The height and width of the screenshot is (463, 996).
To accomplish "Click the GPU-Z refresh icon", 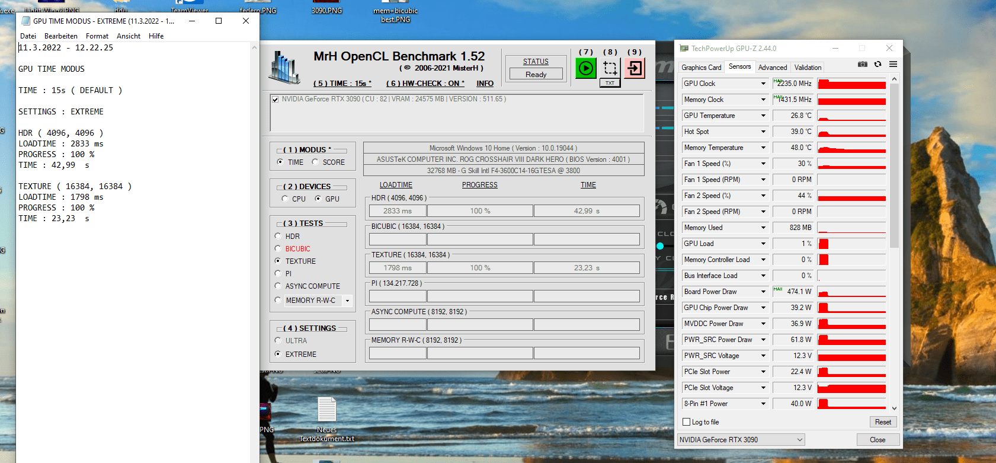I will 878,64.
